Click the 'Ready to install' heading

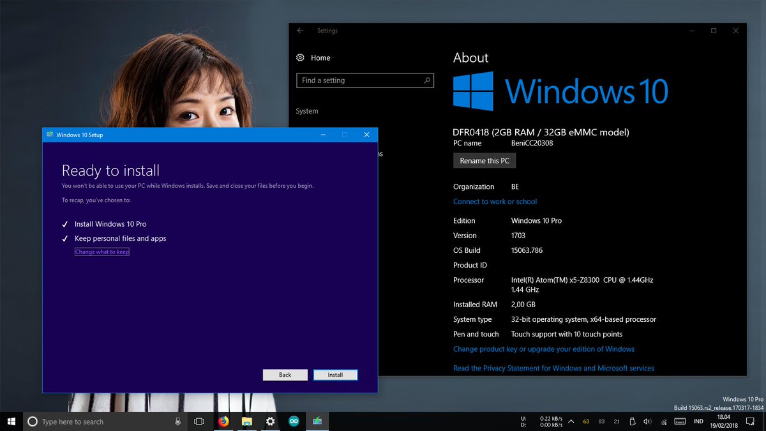point(110,170)
